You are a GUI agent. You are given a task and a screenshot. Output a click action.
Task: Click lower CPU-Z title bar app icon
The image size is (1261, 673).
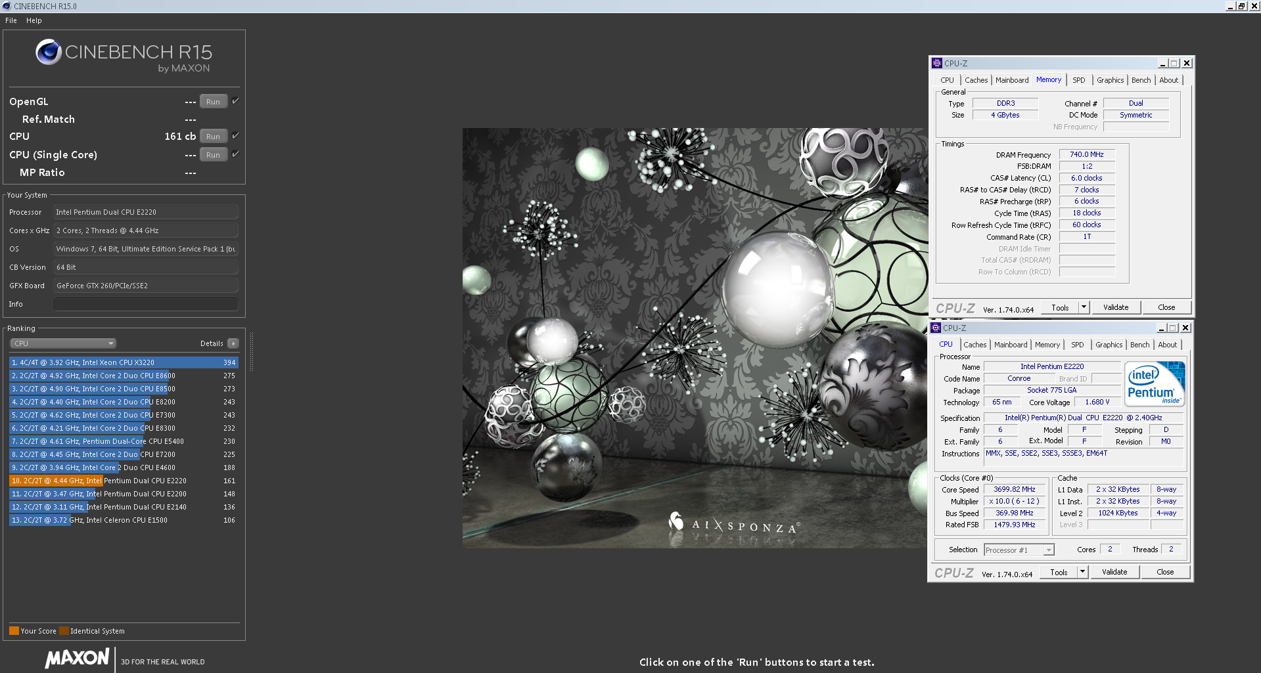click(x=936, y=328)
